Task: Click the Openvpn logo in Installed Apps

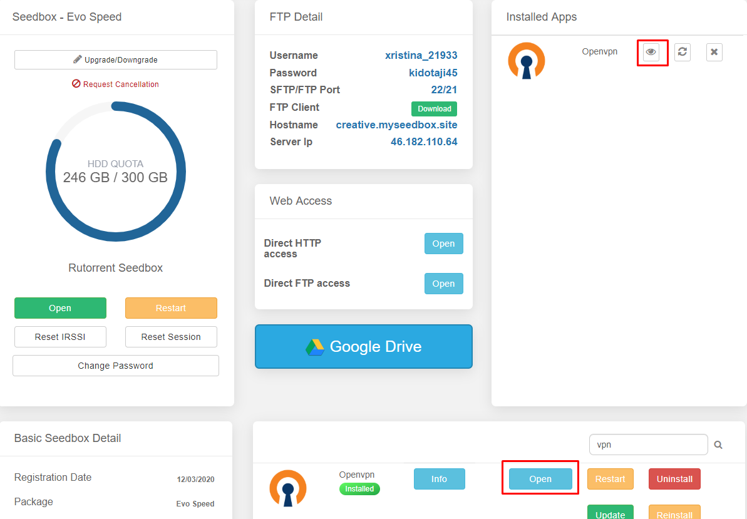Action: [526, 61]
